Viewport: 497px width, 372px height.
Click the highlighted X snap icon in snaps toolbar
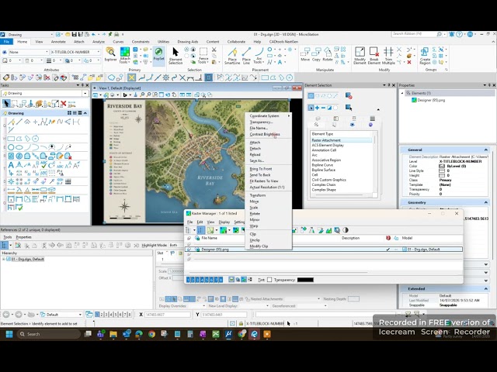(x=131, y=77)
